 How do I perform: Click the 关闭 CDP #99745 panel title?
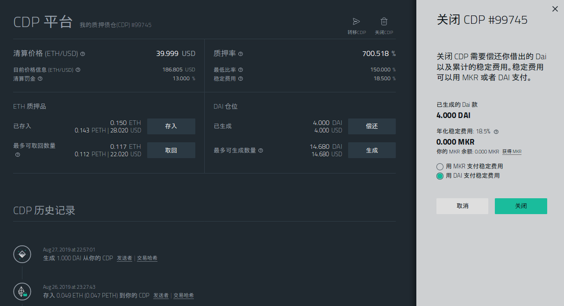tap(482, 20)
